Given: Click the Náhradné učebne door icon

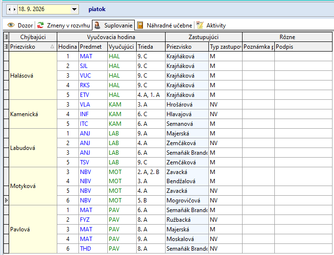Looking at the screenshot, I should (140, 25).
